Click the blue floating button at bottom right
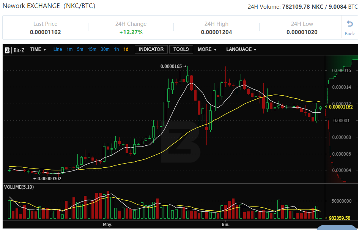 [338, 227]
